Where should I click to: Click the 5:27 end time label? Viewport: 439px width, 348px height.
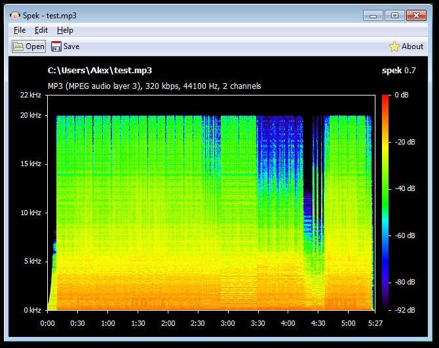[x=374, y=322]
